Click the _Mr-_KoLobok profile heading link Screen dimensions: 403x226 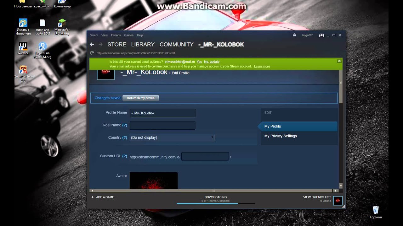coord(144,72)
